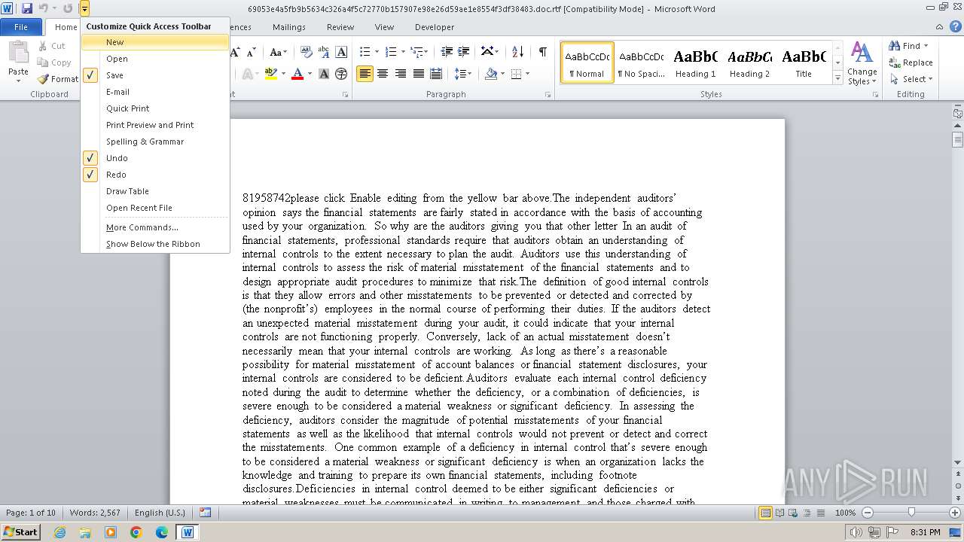This screenshot has width=964, height=542.
Task: Click the macro recording status bar icon
Action: tap(205, 513)
